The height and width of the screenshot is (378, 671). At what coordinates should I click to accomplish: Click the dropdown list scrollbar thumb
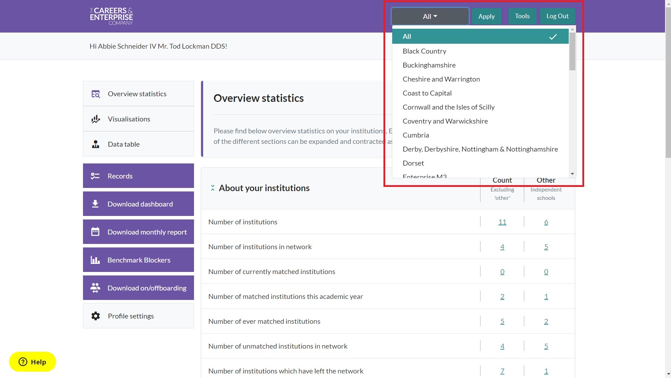coord(572,51)
